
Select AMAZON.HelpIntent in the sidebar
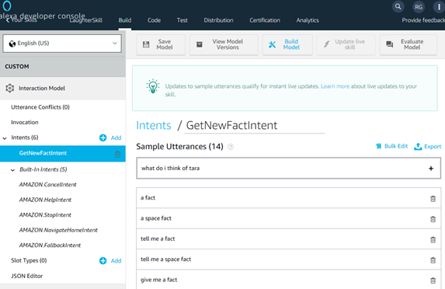click(x=45, y=200)
